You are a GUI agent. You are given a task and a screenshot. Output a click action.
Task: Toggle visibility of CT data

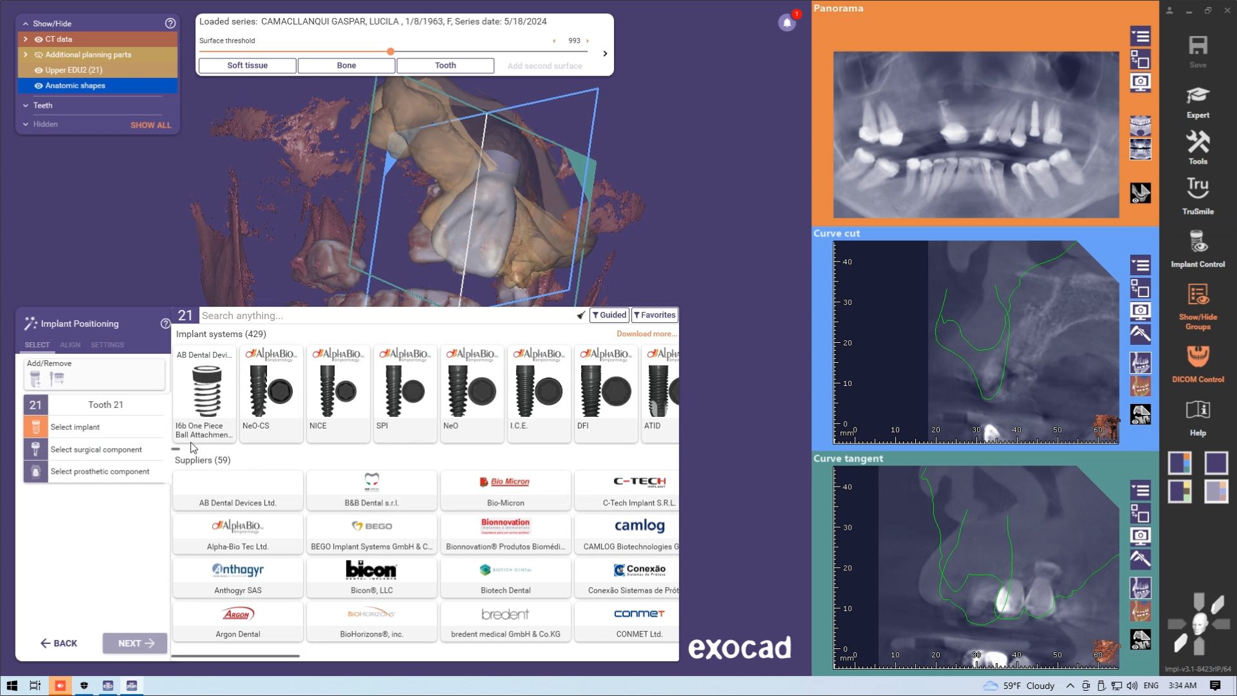39,39
